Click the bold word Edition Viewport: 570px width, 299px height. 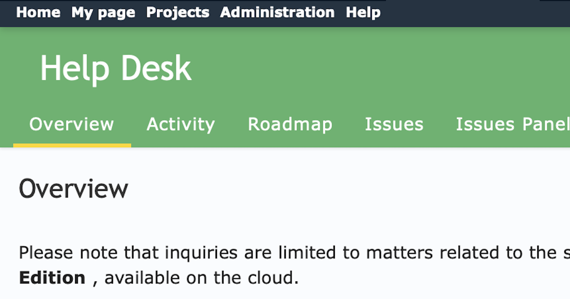tap(52, 278)
